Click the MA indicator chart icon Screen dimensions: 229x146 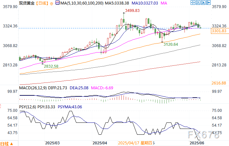58,3
